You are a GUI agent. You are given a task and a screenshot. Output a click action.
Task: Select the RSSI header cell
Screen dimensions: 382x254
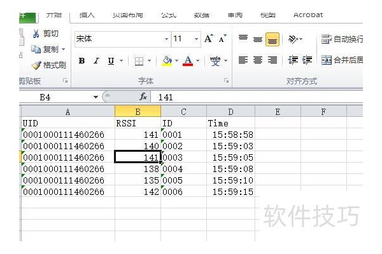click(138, 123)
